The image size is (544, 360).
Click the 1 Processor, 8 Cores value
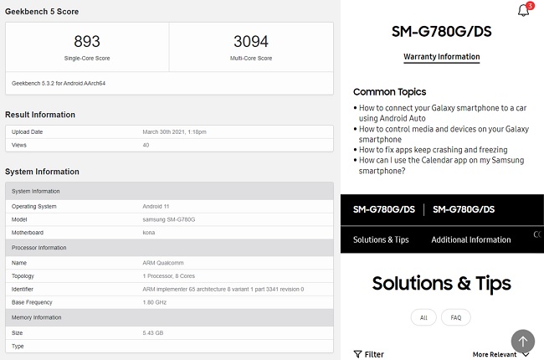pyautogui.click(x=168, y=276)
